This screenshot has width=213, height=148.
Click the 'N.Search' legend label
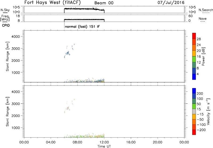click(x=206, y=10)
